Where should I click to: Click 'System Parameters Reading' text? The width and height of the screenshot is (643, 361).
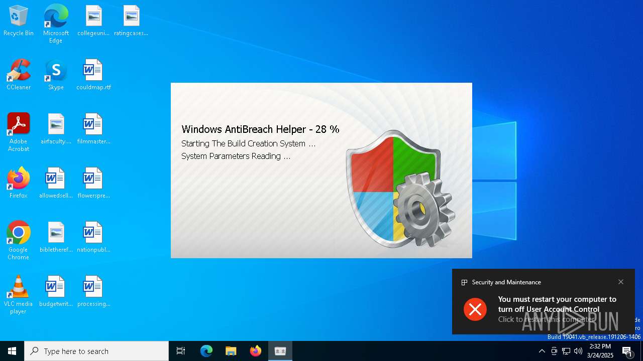click(236, 156)
